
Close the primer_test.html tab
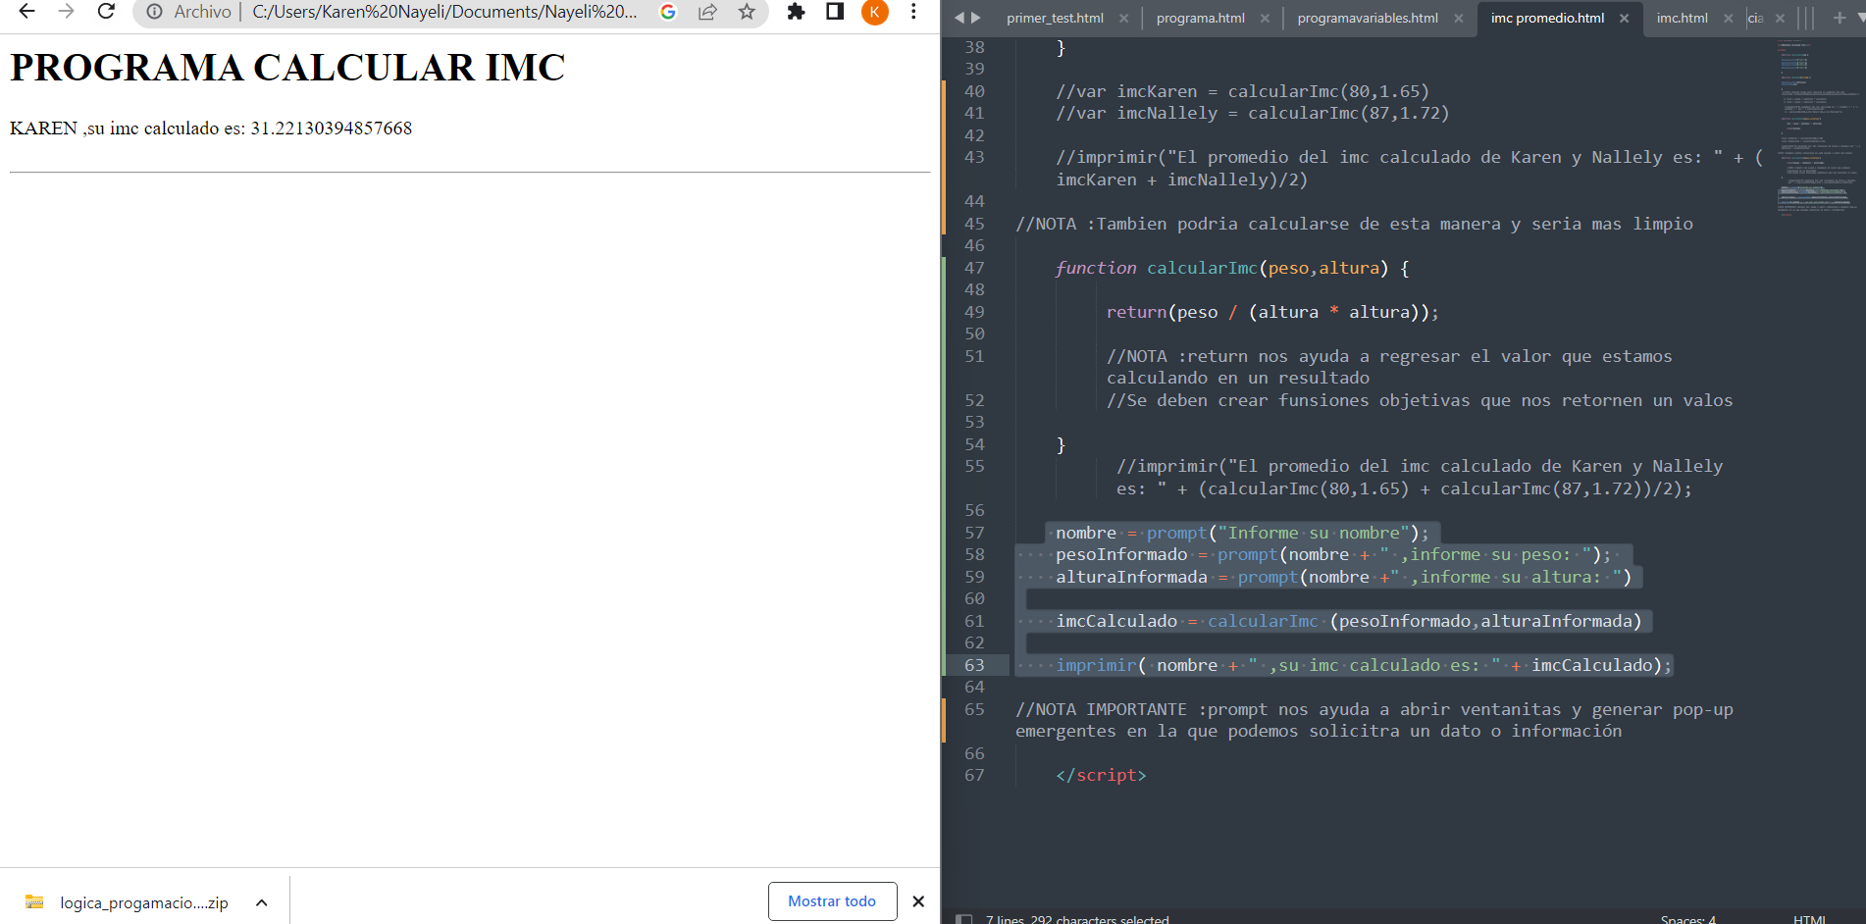[x=1123, y=18]
